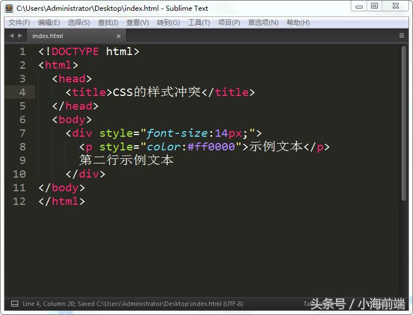Expand the 首选项(N) menu
413x315 pixels.
tap(263, 23)
